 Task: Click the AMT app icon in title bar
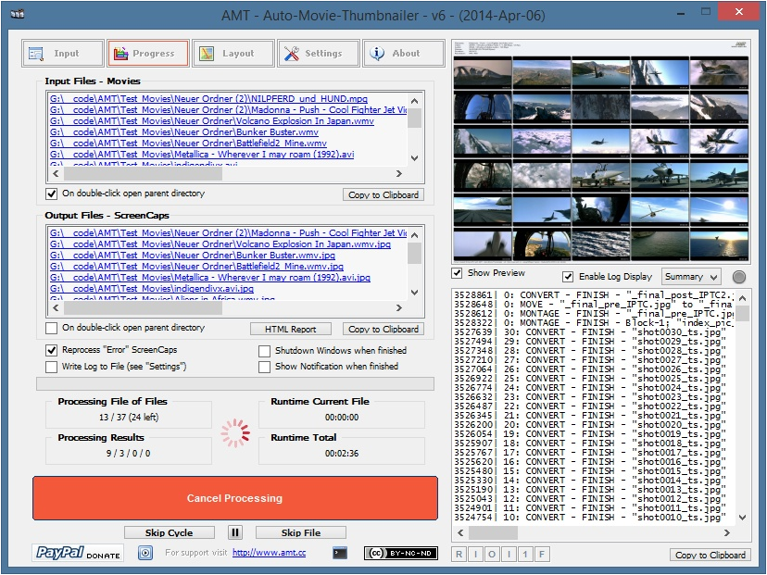tap(17, 15)
